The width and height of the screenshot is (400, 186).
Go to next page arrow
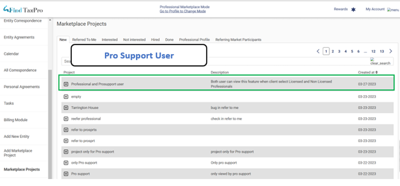click(x=390, y=51)
